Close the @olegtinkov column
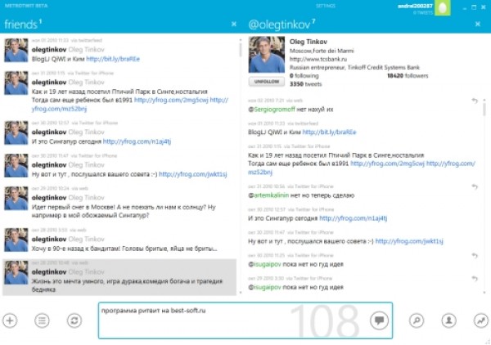 (478, 24)
